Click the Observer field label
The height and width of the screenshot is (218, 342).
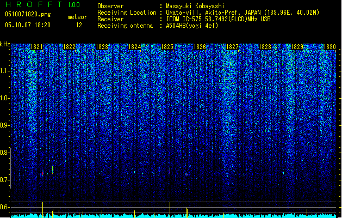click(110, 6)
